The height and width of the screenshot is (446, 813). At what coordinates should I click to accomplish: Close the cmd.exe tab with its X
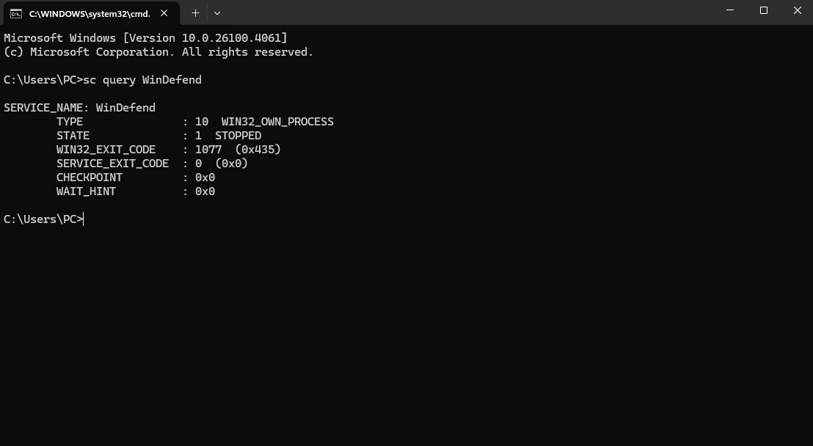point(164,12)
